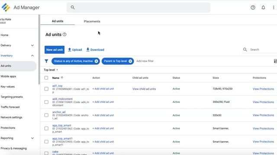The width and height of the screenshot is (277, 155).
Task: Open the anchor_ad ad unit link
Action: tap(59, 112)
